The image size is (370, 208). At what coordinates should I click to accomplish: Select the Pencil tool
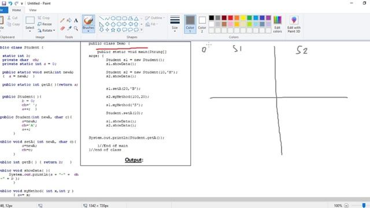(x=62, y=21)
